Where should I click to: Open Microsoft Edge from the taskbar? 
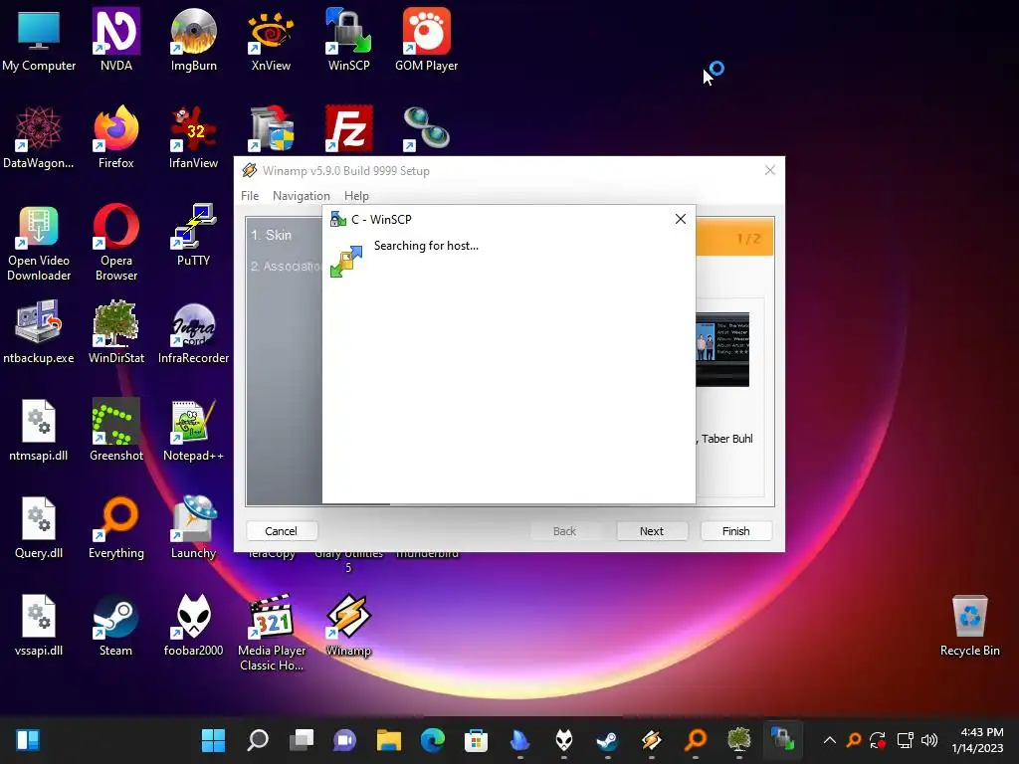coord(432,740)
